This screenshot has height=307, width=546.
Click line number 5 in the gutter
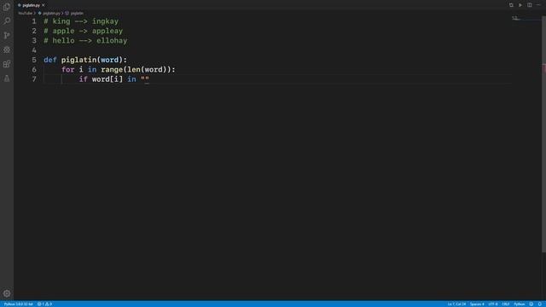[34, 60]
